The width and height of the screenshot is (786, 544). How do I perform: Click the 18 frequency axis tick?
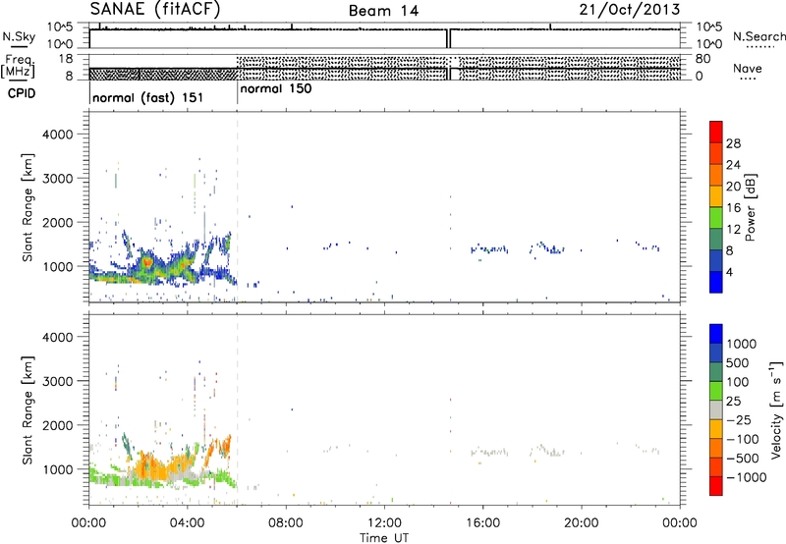click(65, 59)
